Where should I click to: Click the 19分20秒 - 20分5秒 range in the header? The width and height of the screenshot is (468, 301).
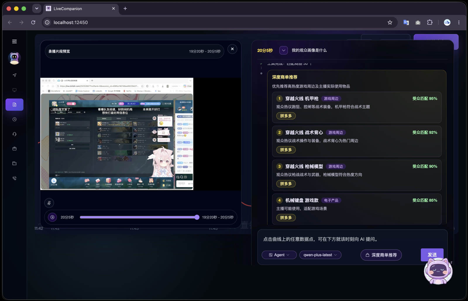tap(205, 51)
